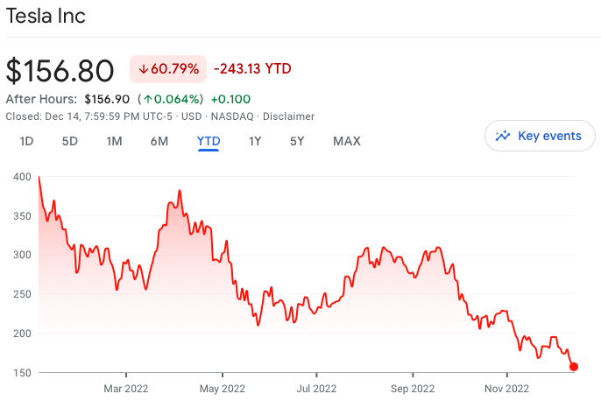The height and width of the screenshot is (401, 601).
Task: Switch to the 1Y range tab
Action: (x=255, y=141)
